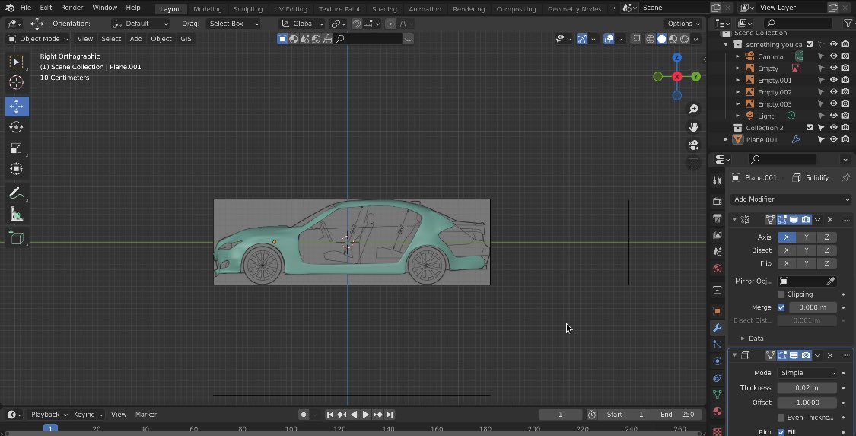
Task: Open the Add Modifier dropdown
Action: 791,199
